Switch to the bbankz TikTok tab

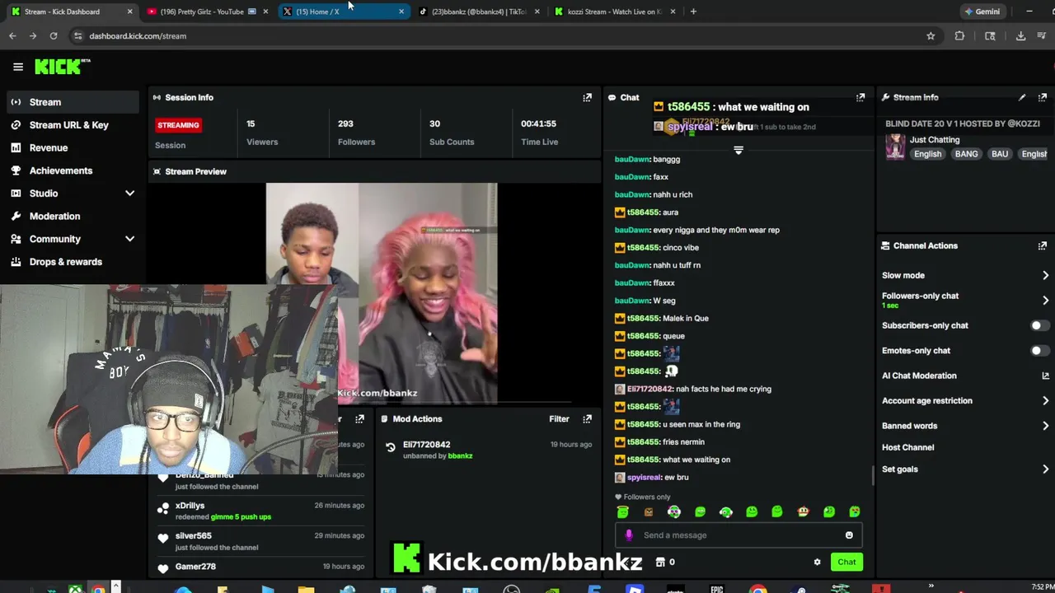point(480,12)
